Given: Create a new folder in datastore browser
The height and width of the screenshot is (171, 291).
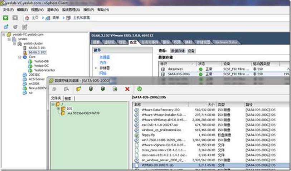Looking at the screenshot, I should (x=79, y=89).
